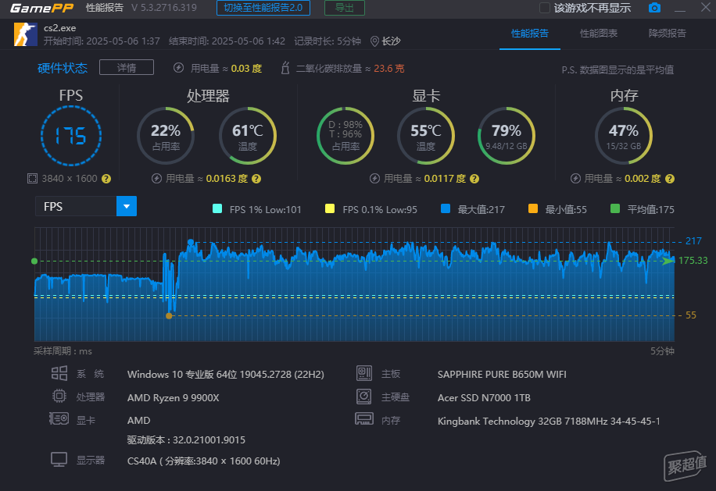Click the Acer SSD N7000 1TB text
The width and height of the screenshot is (716, 491).
point(484,397)
